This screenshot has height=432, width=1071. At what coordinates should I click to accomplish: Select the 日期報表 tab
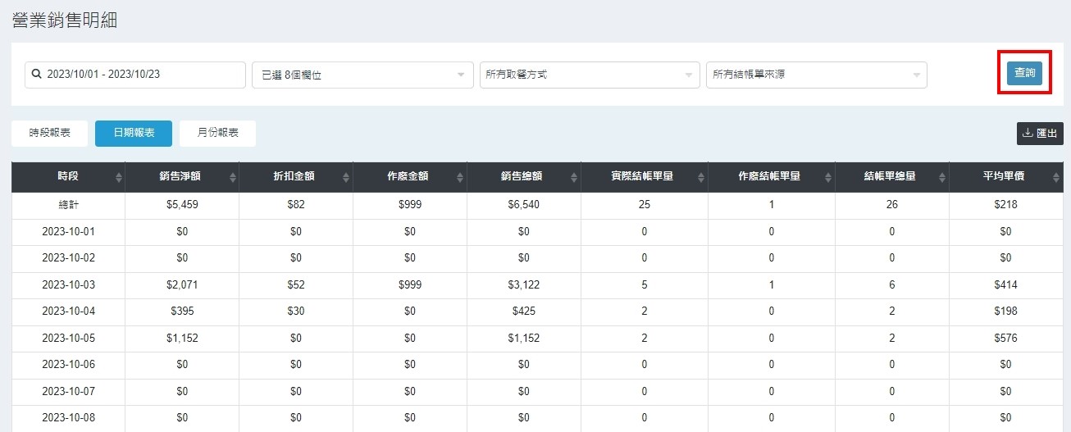pyautogui.click(x=133, y=133)
